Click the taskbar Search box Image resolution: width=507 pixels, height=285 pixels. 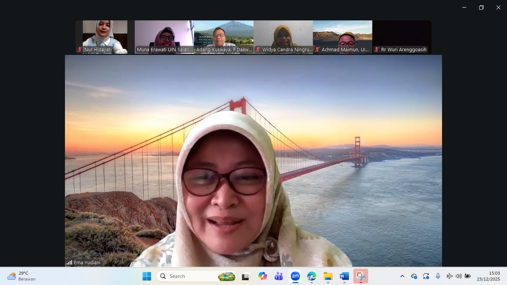click(197, 276)
